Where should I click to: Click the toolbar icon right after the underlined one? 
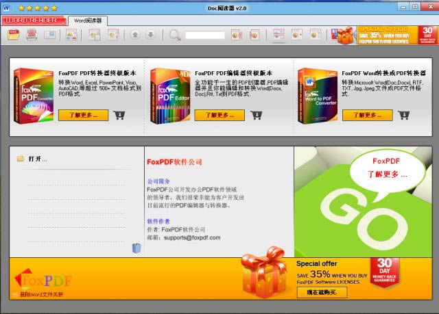point(296,35)
